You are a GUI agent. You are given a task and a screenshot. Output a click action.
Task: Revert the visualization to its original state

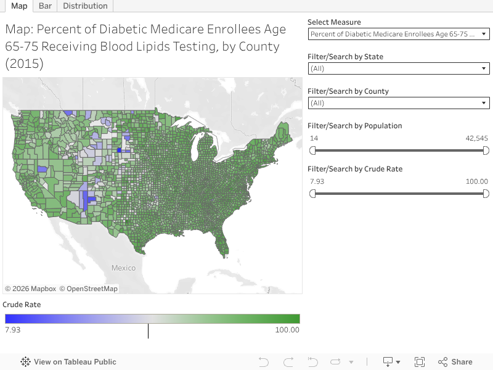point(312,362)
